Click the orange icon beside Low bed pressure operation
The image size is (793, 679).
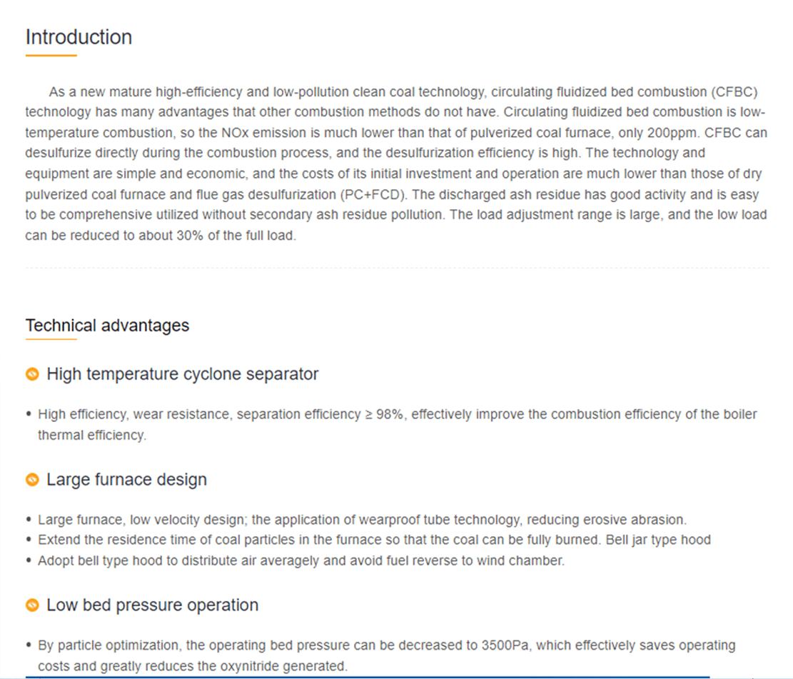point(31,605)
